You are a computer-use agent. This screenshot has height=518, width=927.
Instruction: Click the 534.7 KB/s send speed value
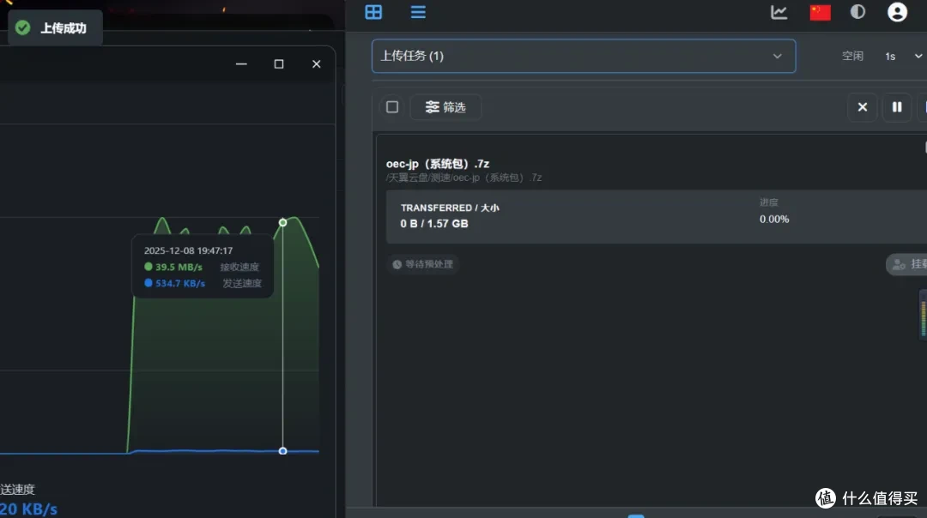(180, 284)
